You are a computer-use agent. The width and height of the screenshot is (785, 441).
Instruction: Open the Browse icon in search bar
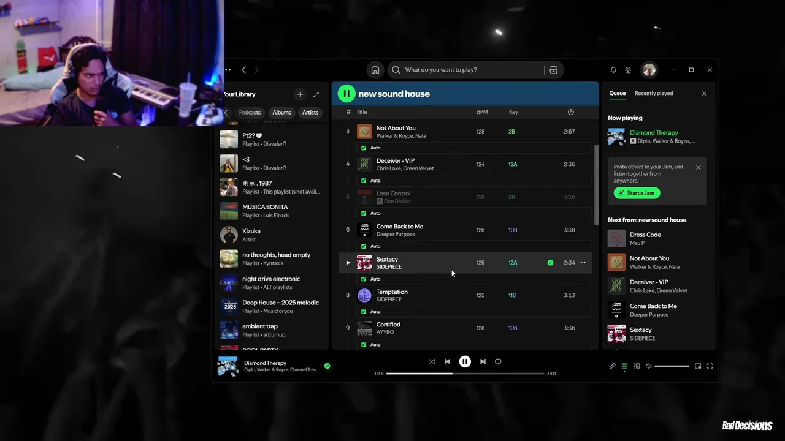click(553, 70)
